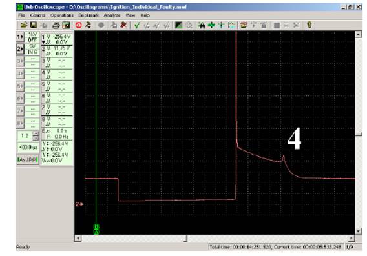Screen dimensions: 367x256
Task: Decrease the 1:2 zoom ratio with down arrow
Action: click(x=36, y=138)
